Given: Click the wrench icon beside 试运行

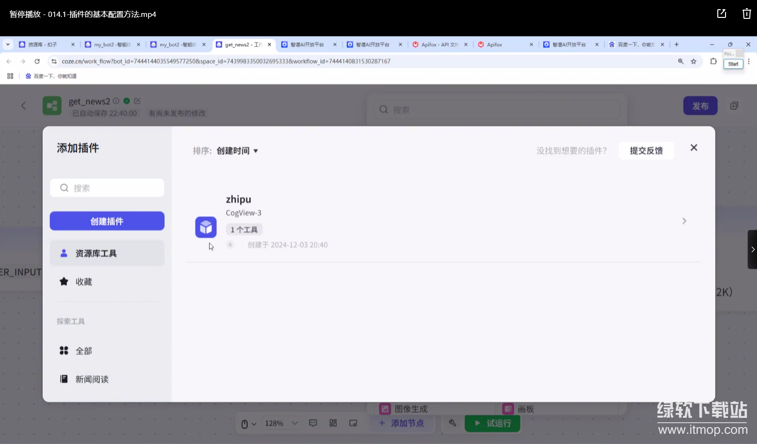Looking at the screenshot, I should (452, 423).
